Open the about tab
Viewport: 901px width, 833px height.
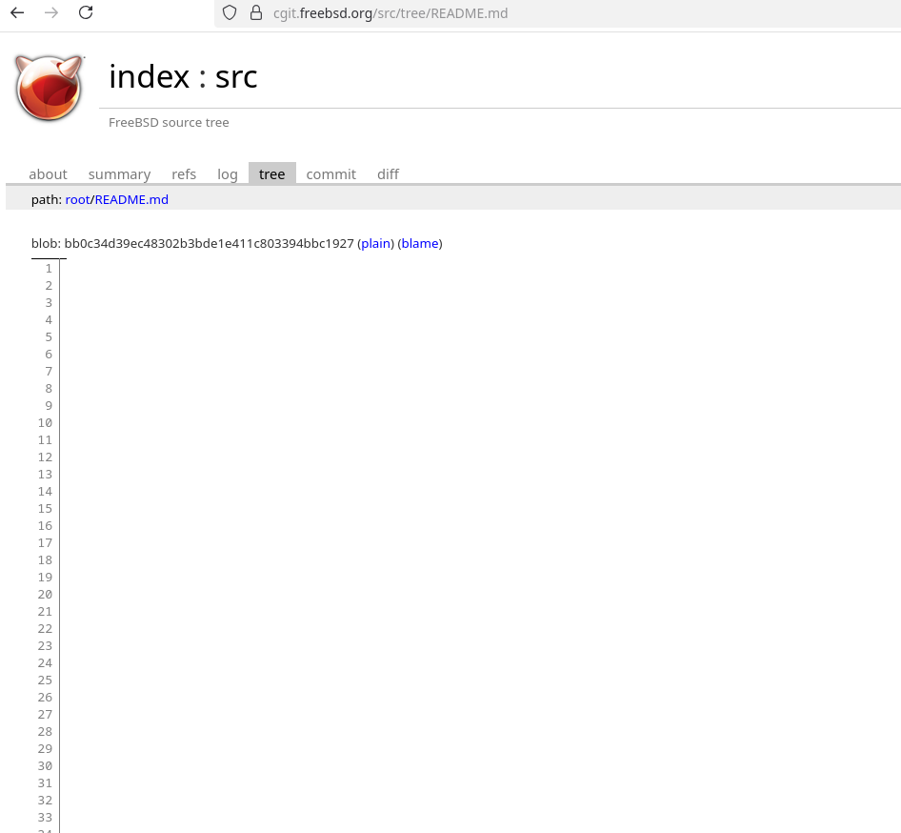48,174
